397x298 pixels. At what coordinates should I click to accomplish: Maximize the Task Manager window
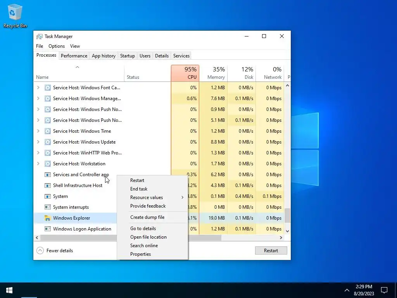click(264, 36)
